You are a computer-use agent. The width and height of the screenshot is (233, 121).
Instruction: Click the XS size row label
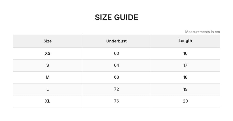(48, 54)
